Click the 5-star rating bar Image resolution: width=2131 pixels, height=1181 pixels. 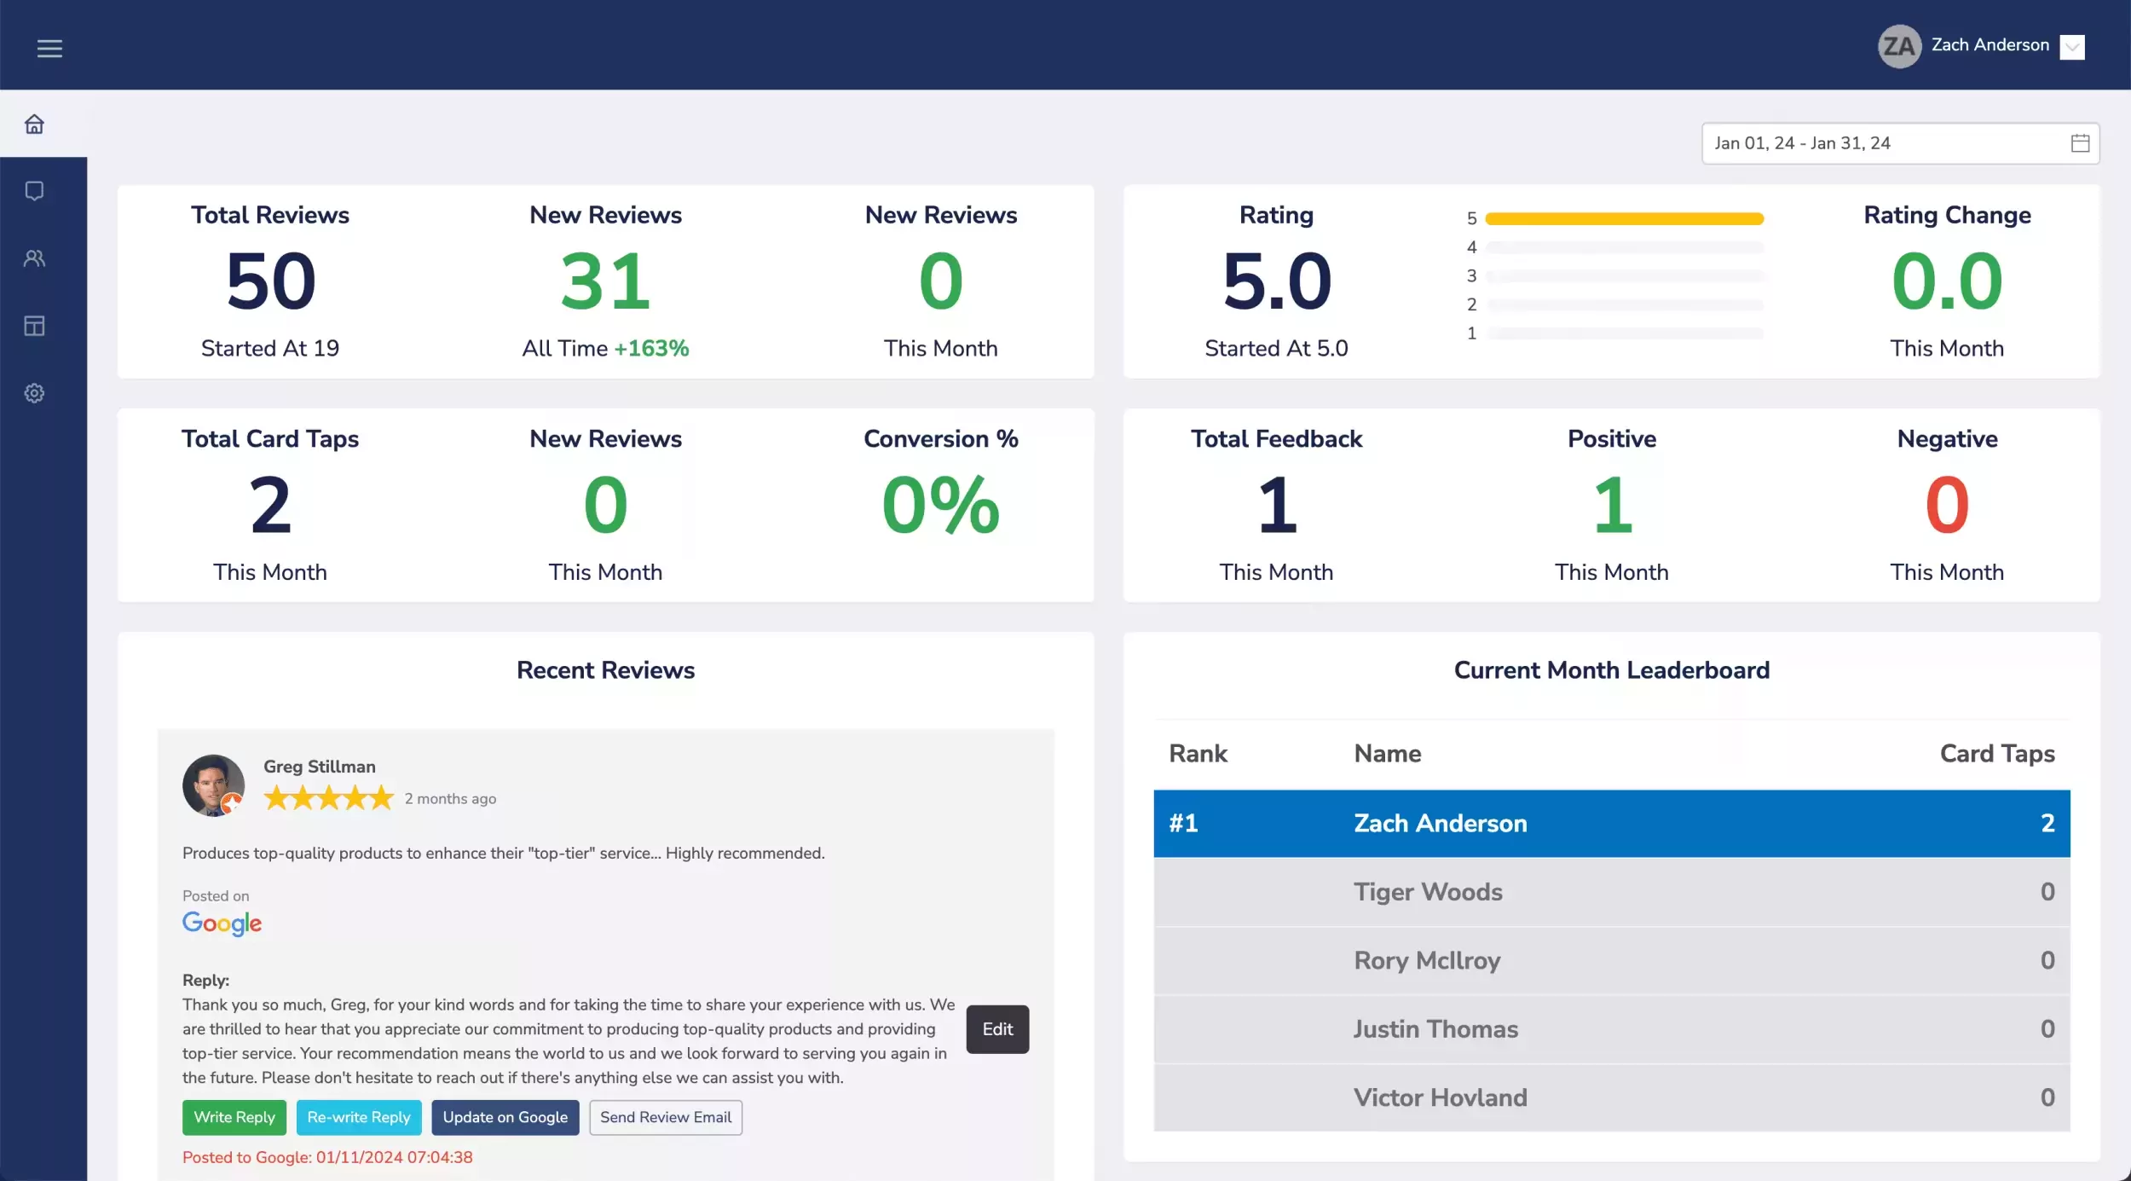coord(1624,219)
